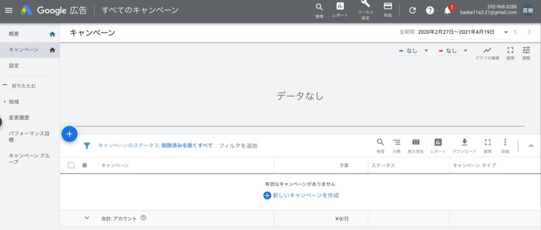Sort by 予算 column header
The width and height of the screenshot is (541, 230).
click(344, 166)
